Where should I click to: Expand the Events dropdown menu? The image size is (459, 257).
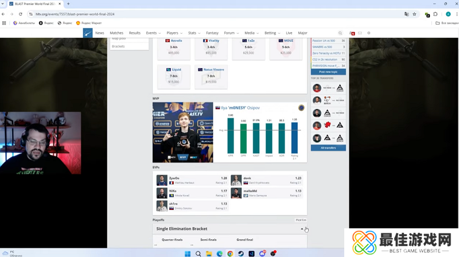coord(153,33)
